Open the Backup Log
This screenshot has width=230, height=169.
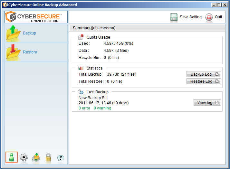[204, 74]
